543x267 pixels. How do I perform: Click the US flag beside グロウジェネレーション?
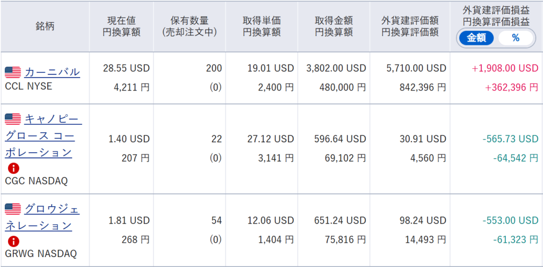pos(13,209)
